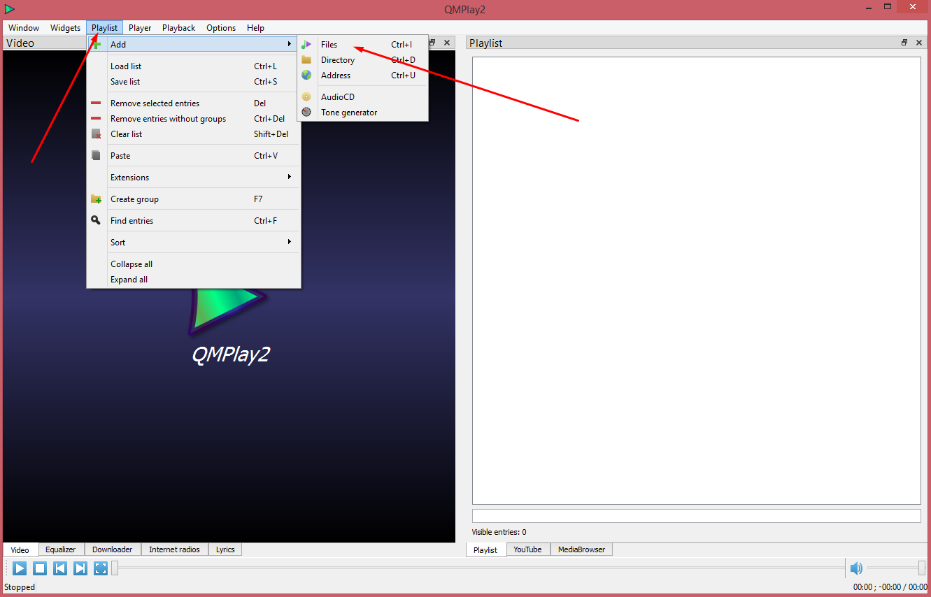
Task: Switch to the Equalizer tab
Action: click(x=61, y=549)
